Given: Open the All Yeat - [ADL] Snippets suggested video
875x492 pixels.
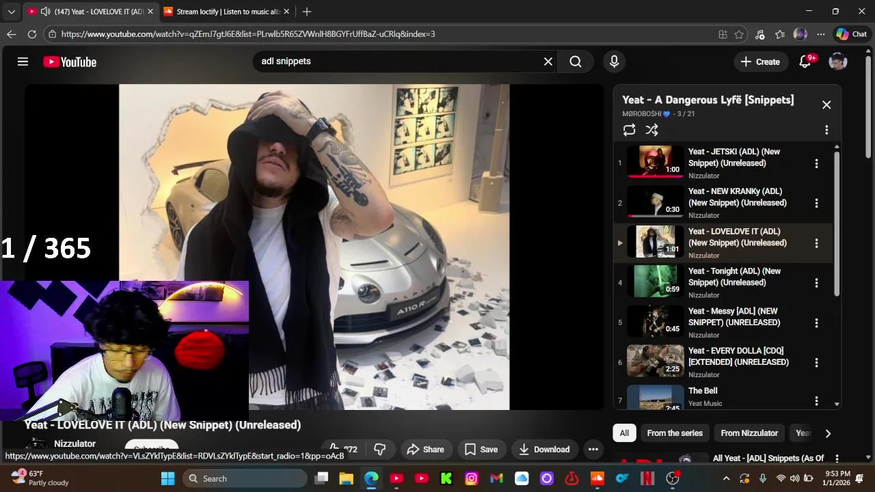Looking at the screenshot, I should click(768, 458).
